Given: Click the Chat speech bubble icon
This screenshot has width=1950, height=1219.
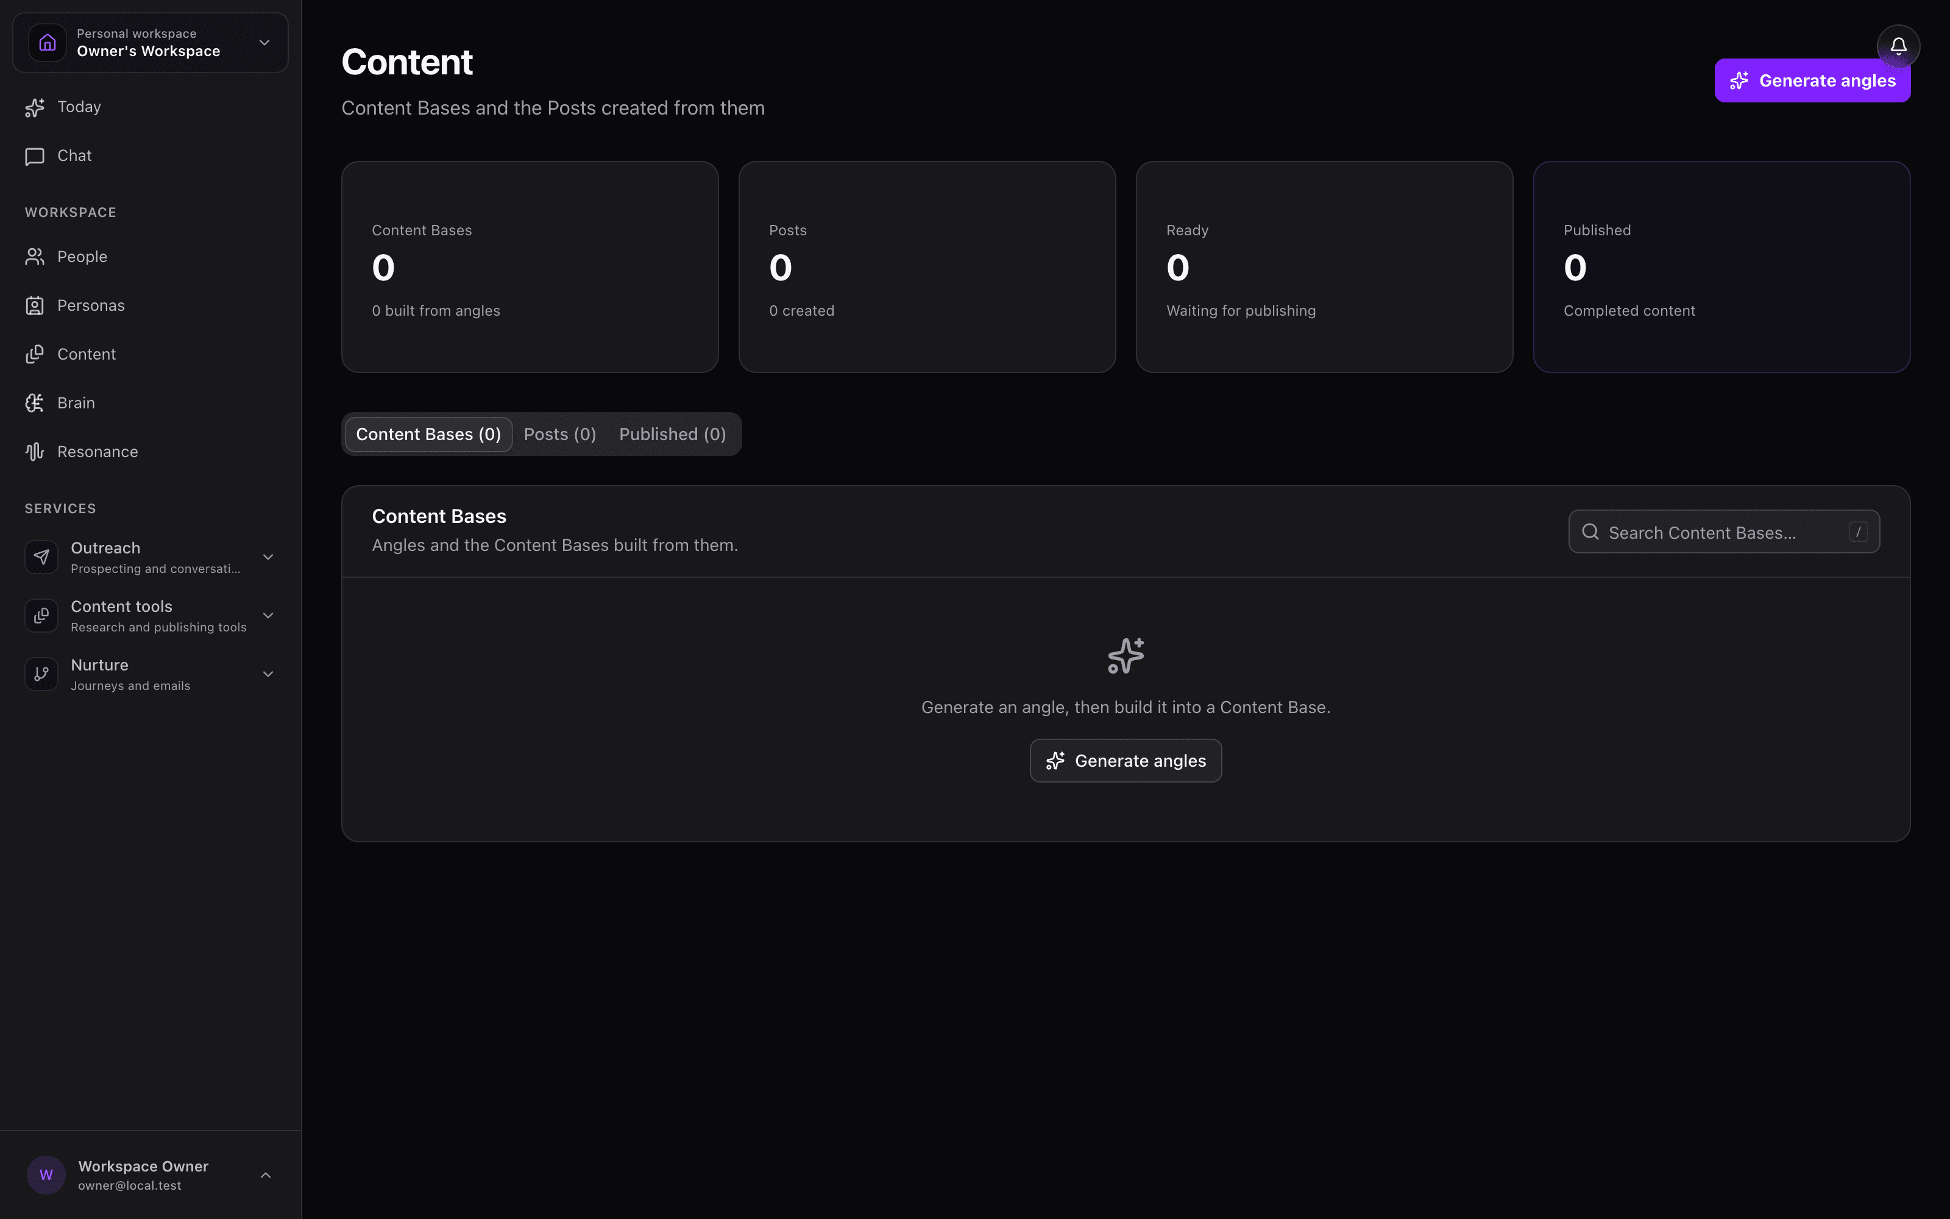Looking at the screenshot, I should click(x=35, y=157).
